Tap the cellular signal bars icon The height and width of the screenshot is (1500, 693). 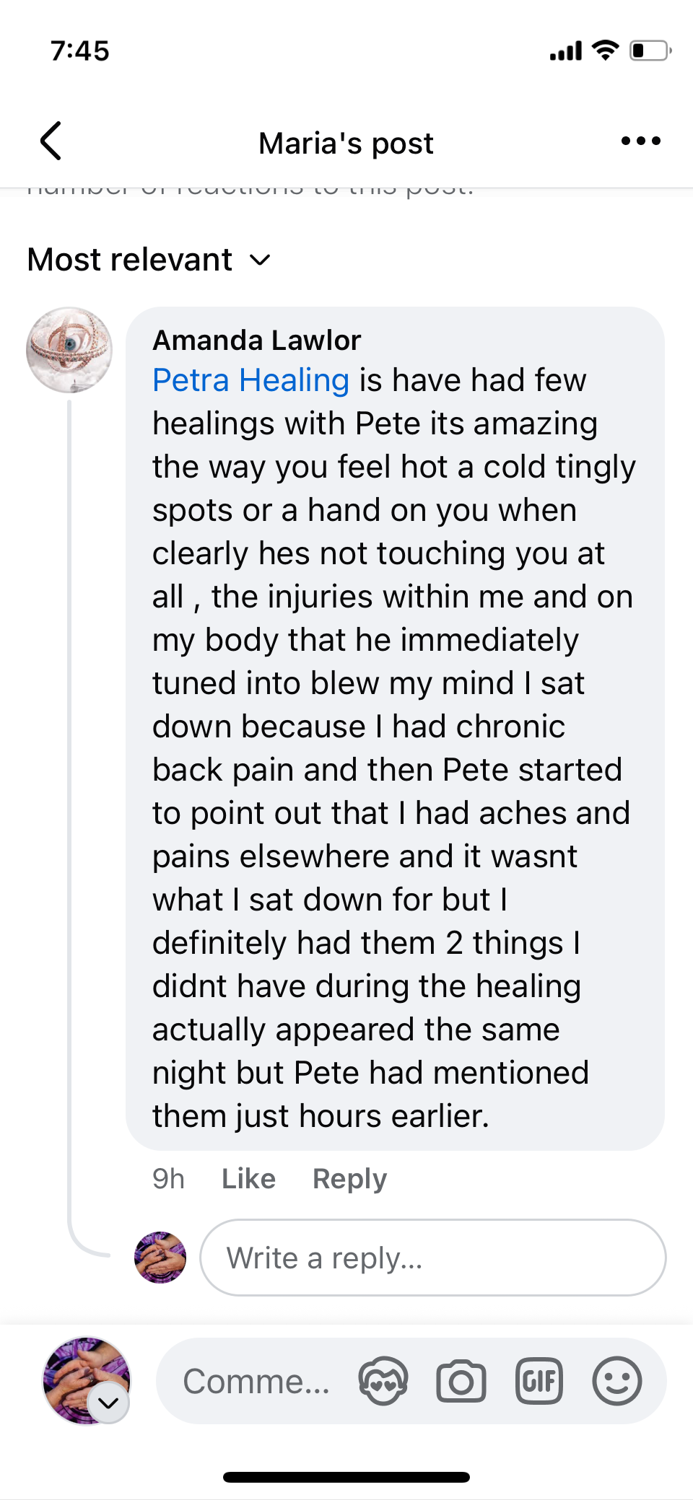coord(566,51)
